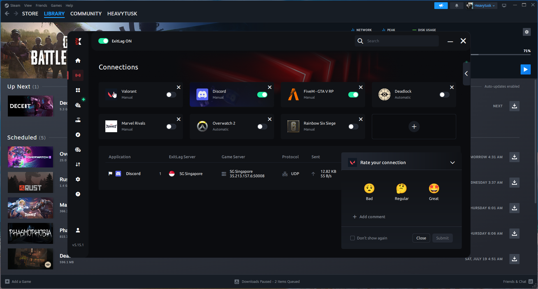The width and height of the screenshot is (538, 289).
Task: Click Downloads Paused status in Steam footer
Action: tap(267, 282)
